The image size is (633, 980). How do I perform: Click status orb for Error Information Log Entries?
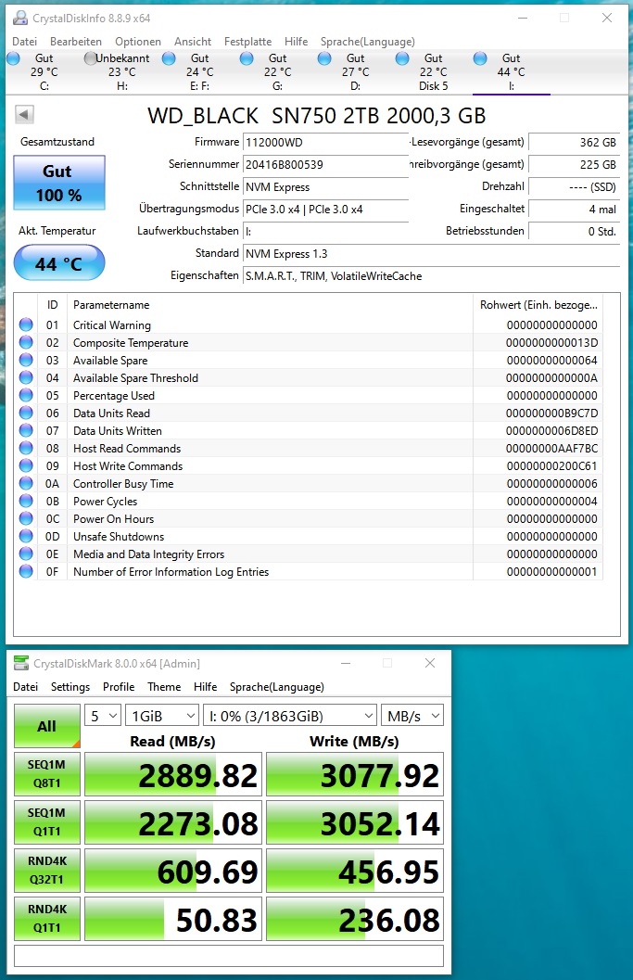coord(26,571)
